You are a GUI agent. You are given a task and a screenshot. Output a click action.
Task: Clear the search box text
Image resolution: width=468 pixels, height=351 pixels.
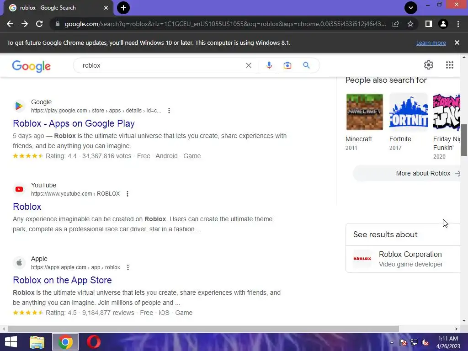pos(248,65)
